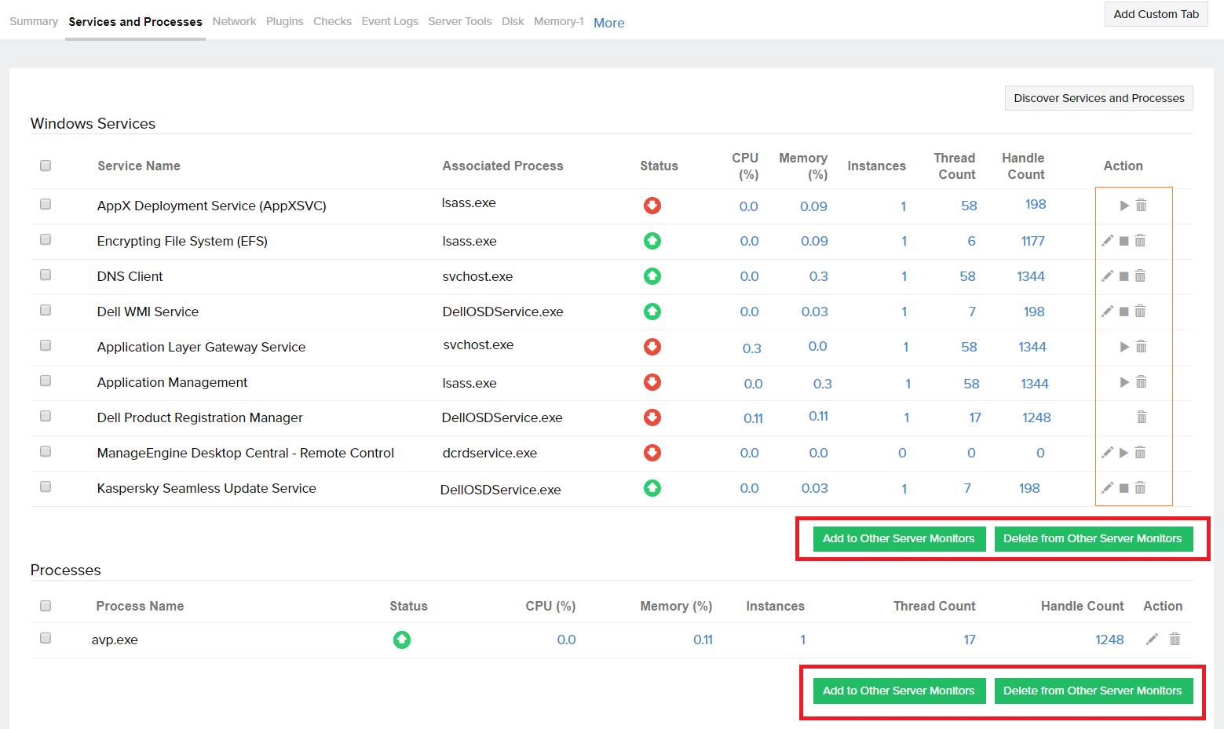Edit the avp.exe process
Screen dimensions: 1224x729
1152,640
